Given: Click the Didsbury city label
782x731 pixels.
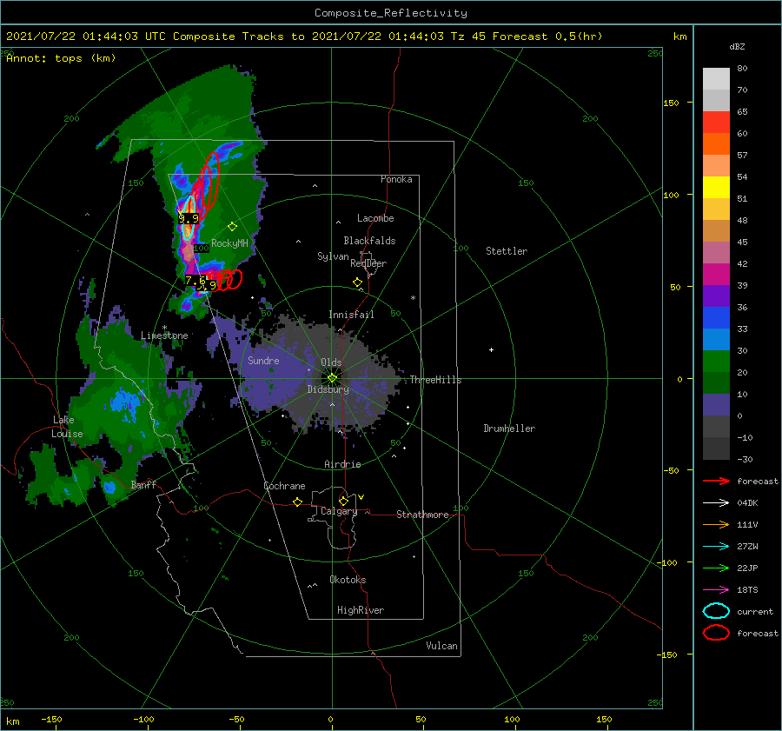Looking at the screenshot, I should tap(328, 389).
